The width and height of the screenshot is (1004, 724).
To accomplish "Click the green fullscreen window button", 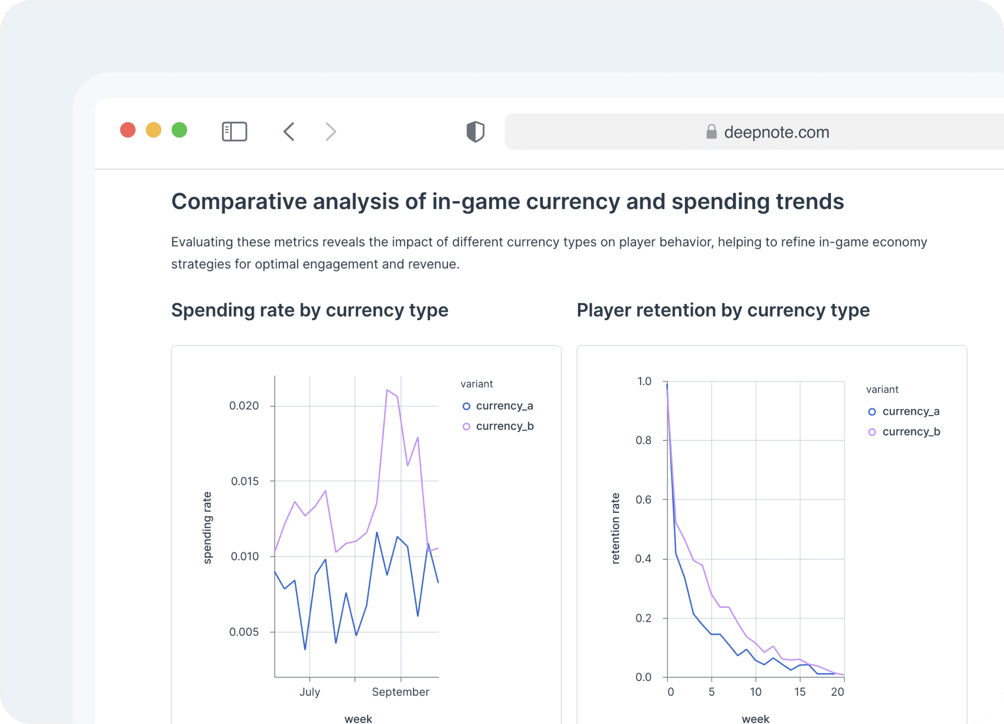I will pos(179,130).
